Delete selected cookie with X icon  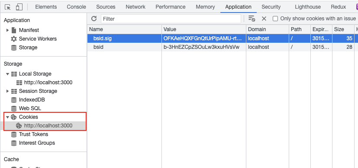click(x=264, y=19)
